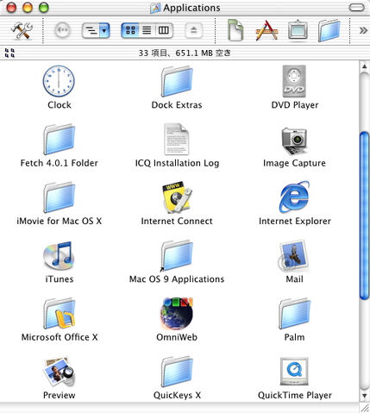Click the scroll up arrow
Viewport: 370px width, 413px height.
364,66
